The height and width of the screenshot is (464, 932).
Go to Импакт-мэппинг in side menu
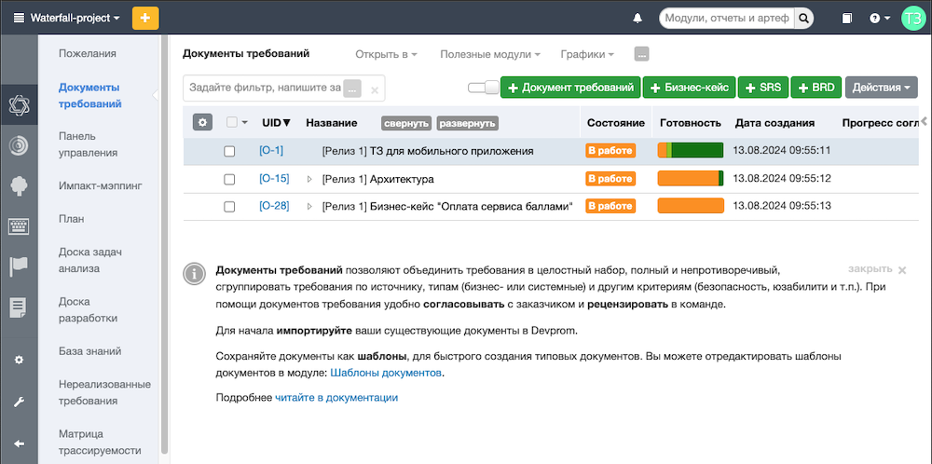coord(100,185)
